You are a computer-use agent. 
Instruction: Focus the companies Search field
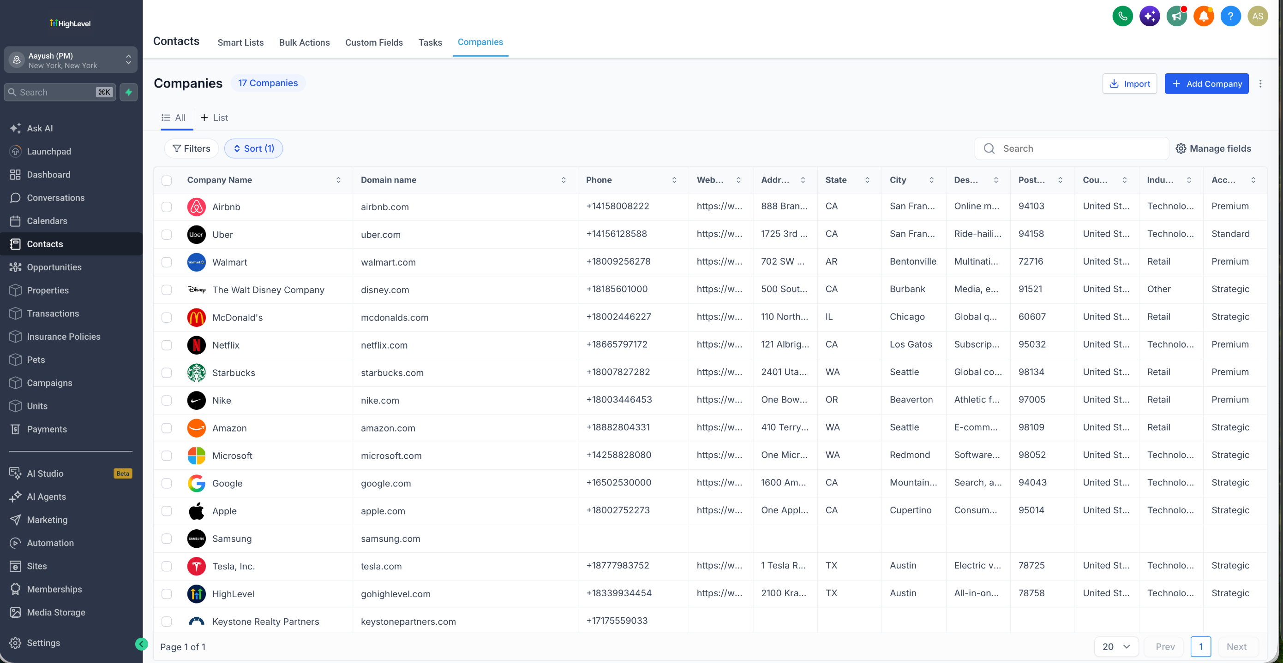click(1071, 148)
